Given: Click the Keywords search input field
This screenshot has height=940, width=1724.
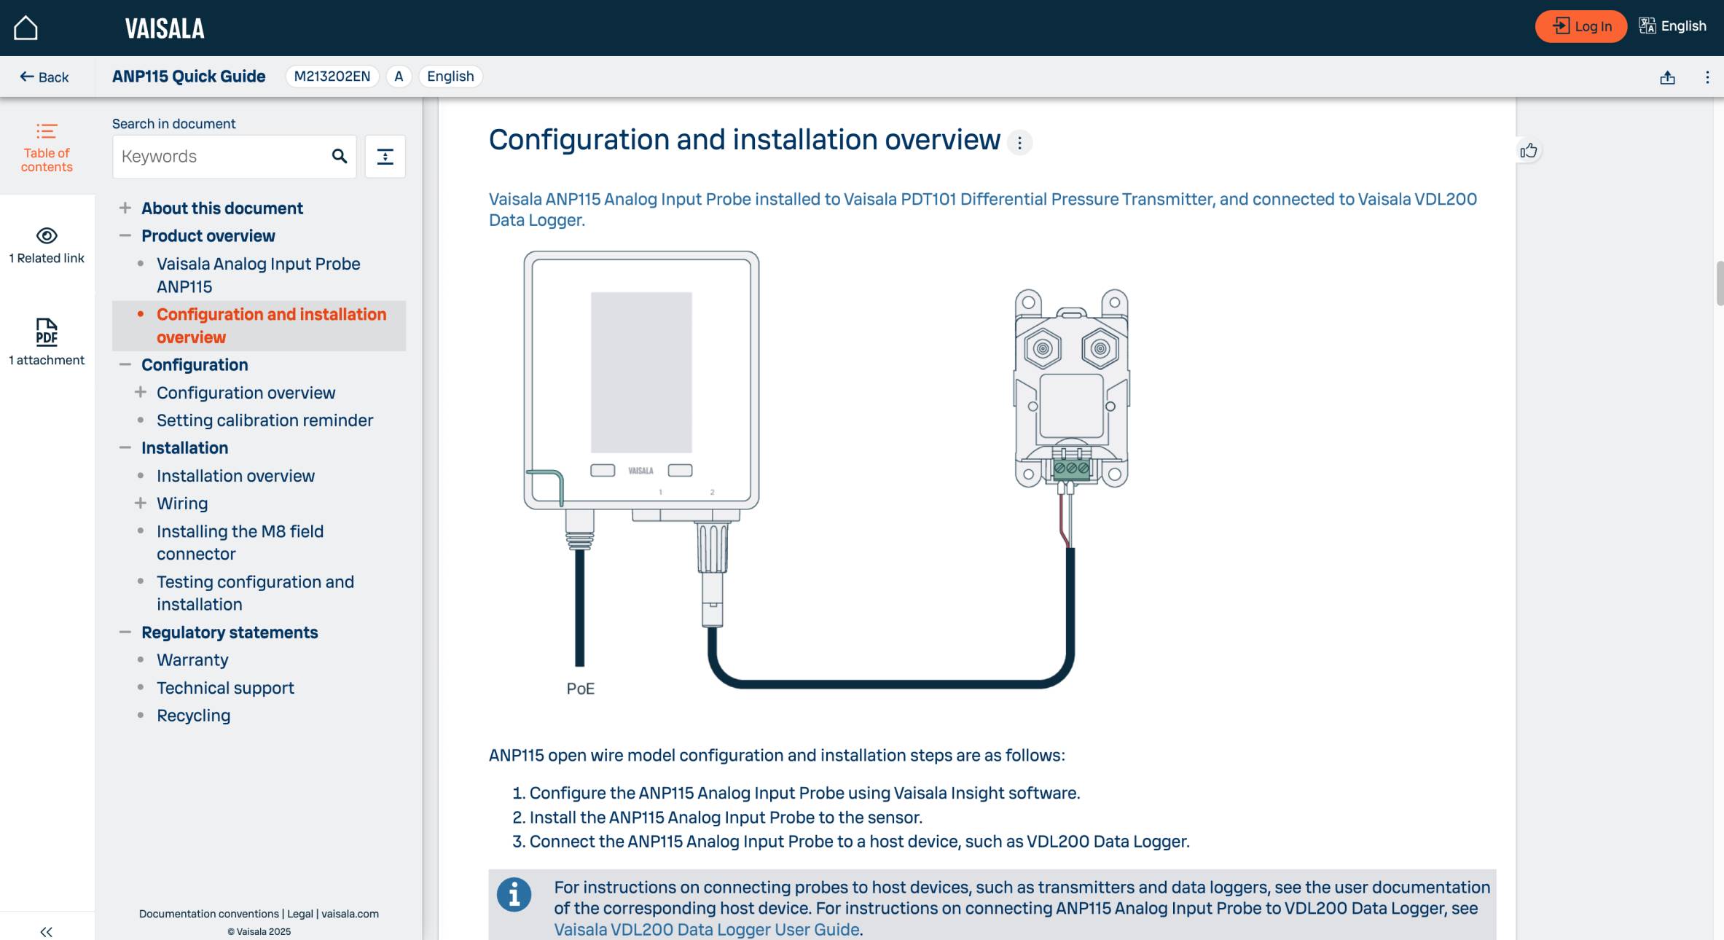Looking at the screenshot, I should click(x=219, y=156).
